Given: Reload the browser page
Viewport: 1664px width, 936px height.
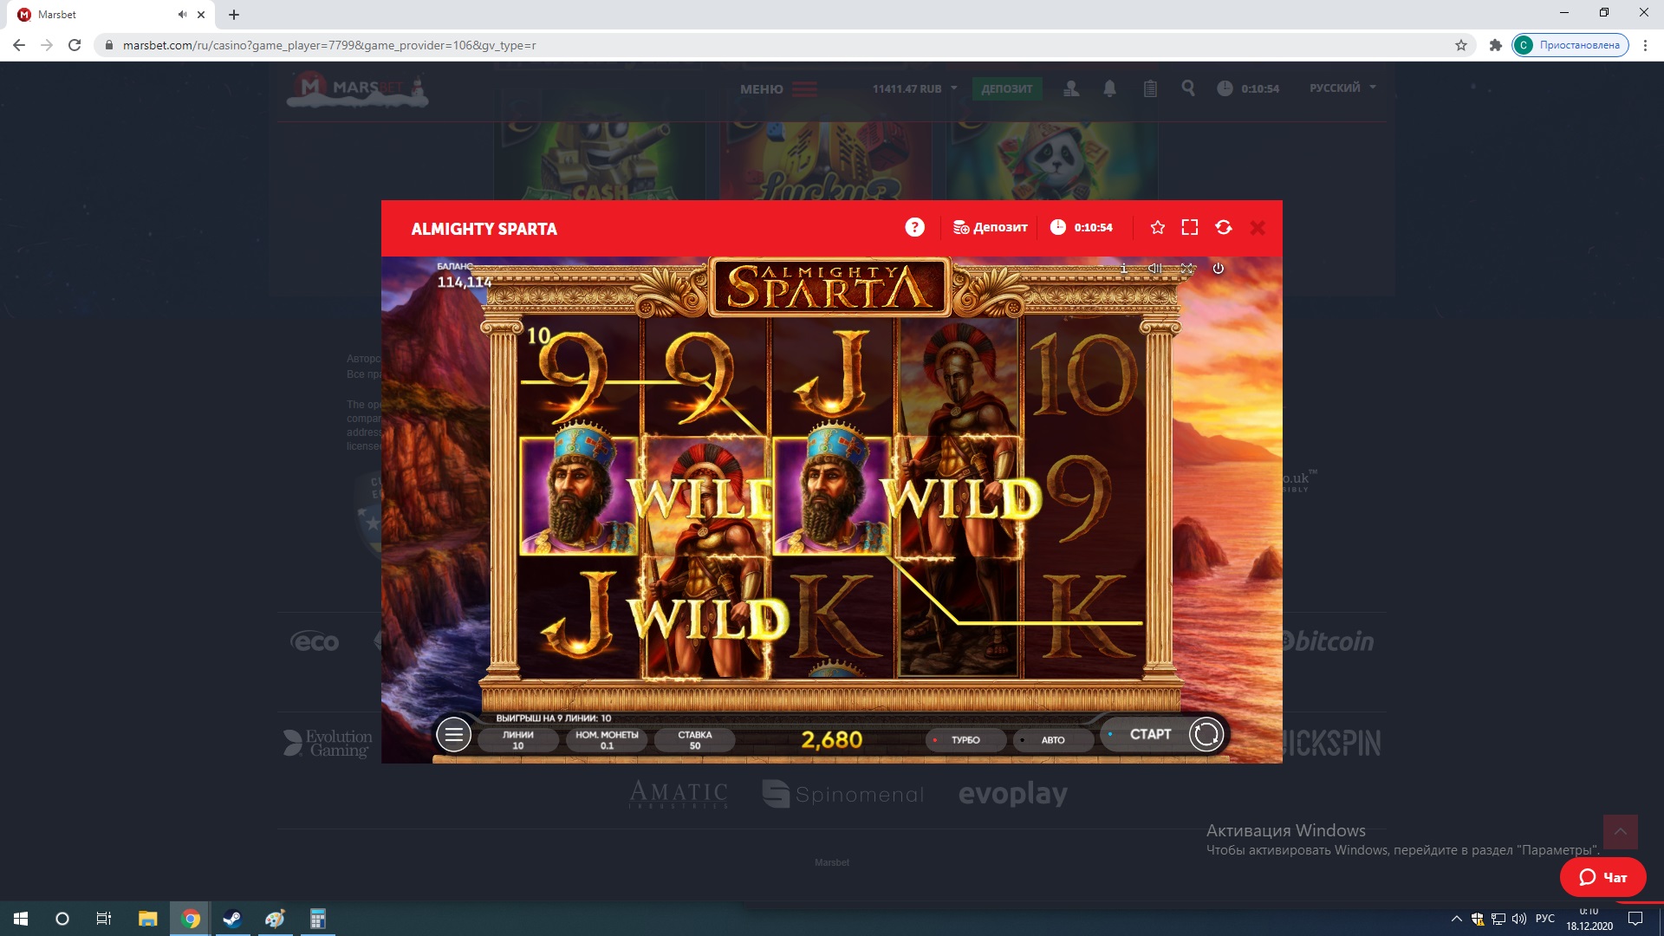Looking at the screenshot, I should [75, 45].
